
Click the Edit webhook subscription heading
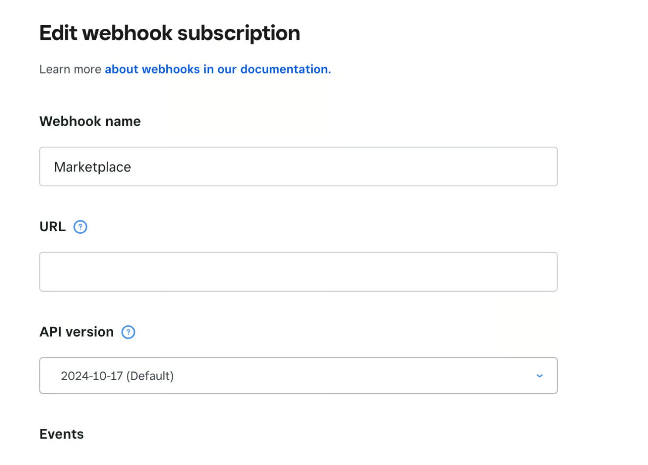point(170,33)
